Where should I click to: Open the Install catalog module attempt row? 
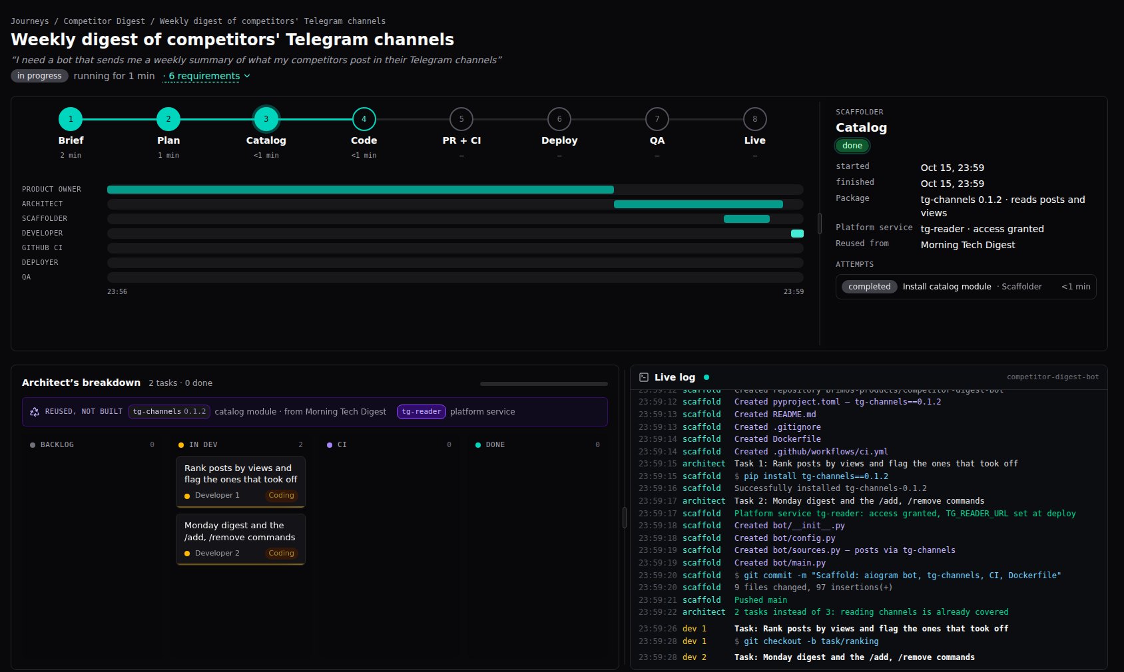966,287
